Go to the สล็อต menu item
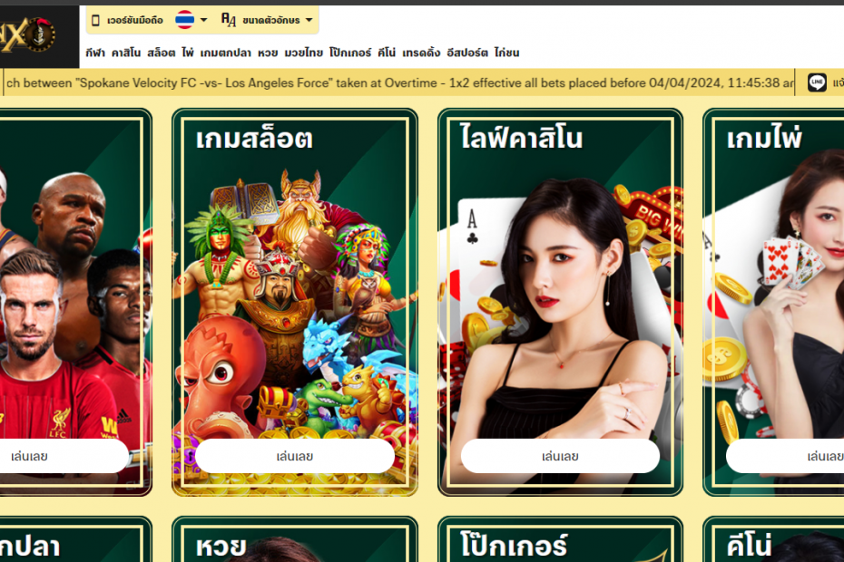The width and height of the screenshot is (844, 562). point(161,53)
